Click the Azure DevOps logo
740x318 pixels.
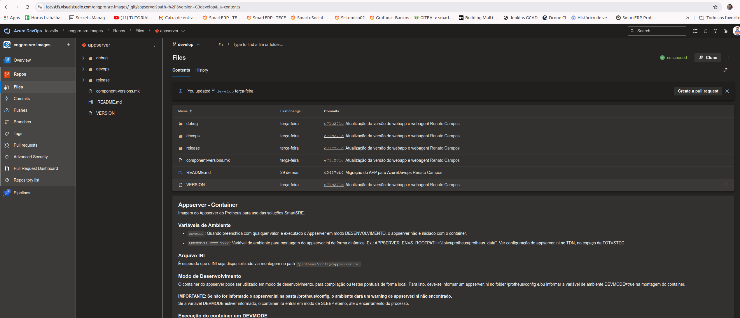pos(7,31)
